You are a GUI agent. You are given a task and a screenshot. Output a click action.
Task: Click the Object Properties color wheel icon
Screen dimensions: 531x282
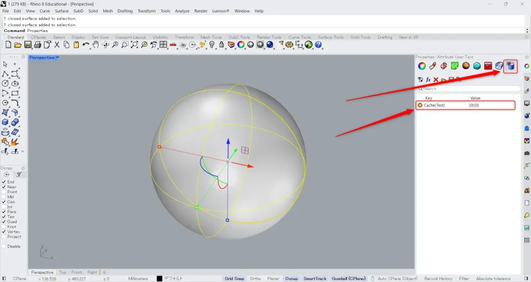422,66
